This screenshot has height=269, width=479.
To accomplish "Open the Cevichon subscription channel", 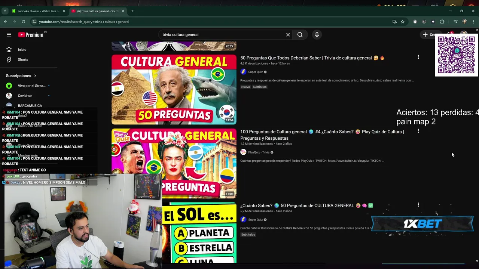I will (x=28, y=96).
